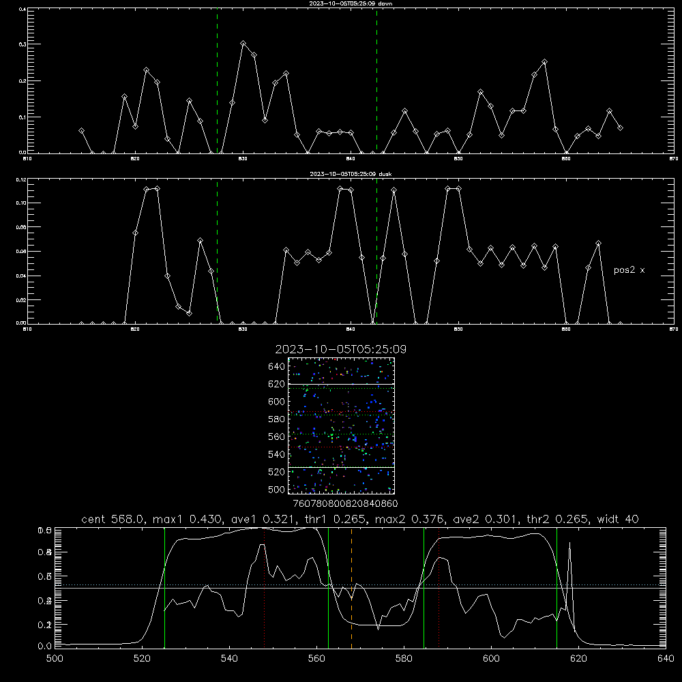
Task: Click the rightmost green solid line in bottom plot
Action: (x=557, y=587)
